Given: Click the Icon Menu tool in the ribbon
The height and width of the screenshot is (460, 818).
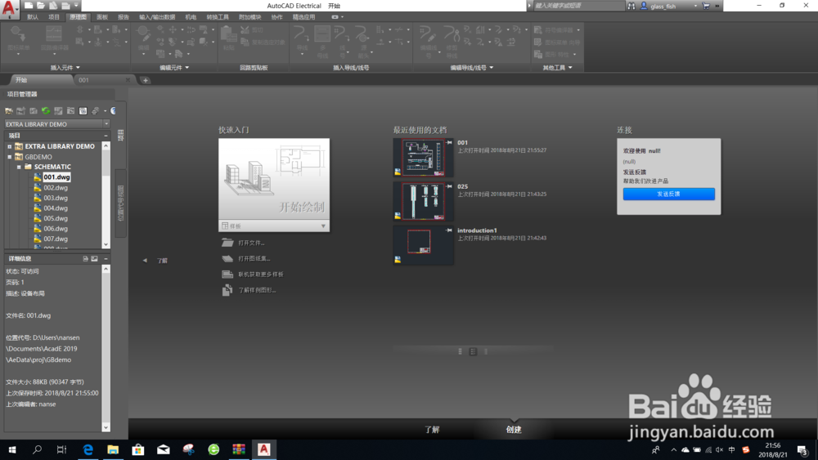Looking at the screenshot, I should point(18,39).
